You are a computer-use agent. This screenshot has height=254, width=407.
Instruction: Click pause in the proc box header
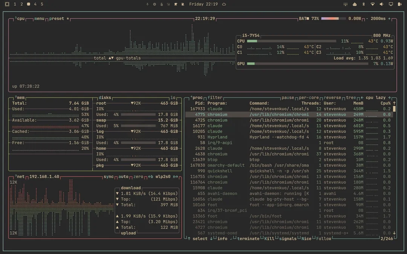point(288,98)
